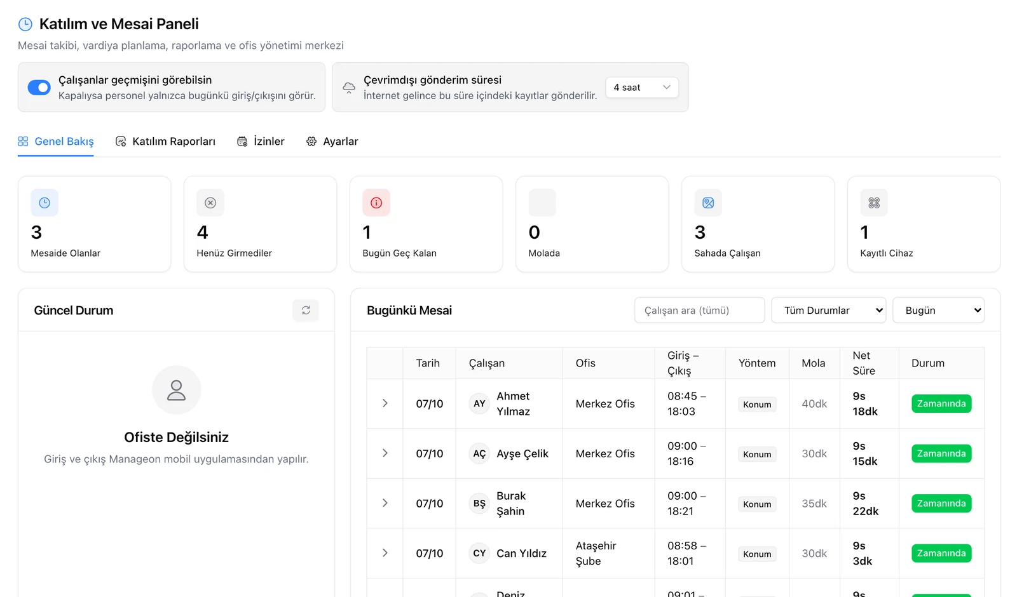Viewport: 1017px width, 597px height.
Task: Refresh the Güncel Durum panel
Action: [x=306, y=310]
